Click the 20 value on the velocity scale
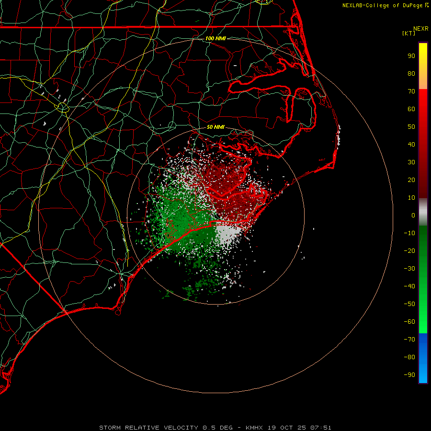The height and width of the screenshot is (431, 431). (x=411, y=180)
